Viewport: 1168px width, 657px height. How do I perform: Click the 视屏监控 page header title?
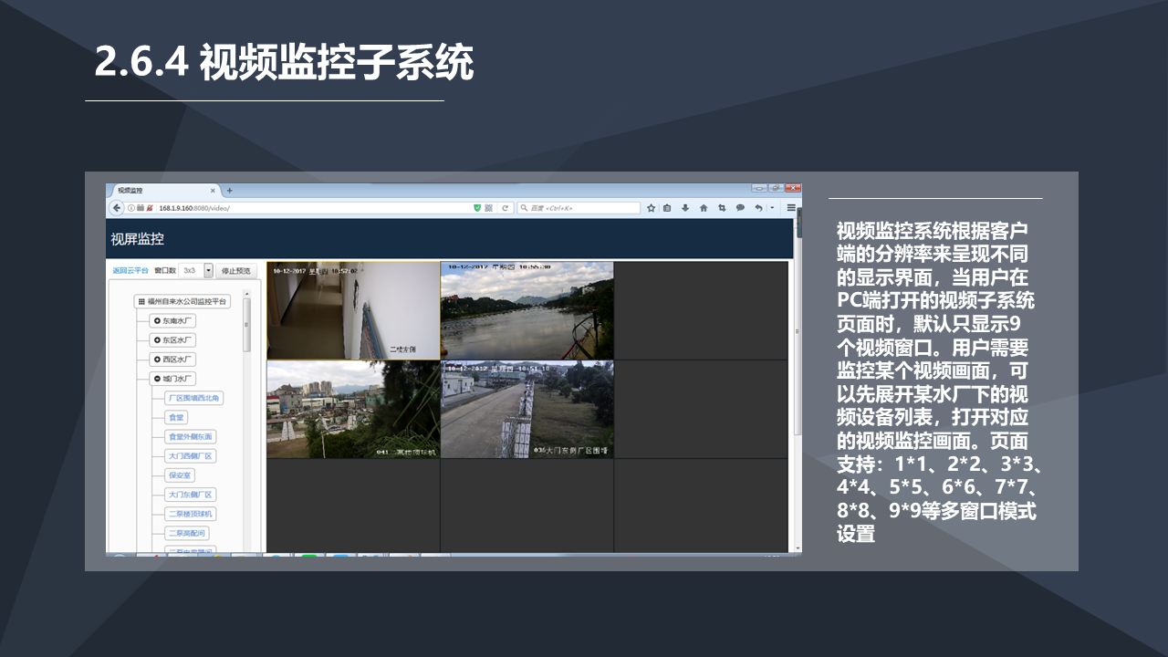137,239
